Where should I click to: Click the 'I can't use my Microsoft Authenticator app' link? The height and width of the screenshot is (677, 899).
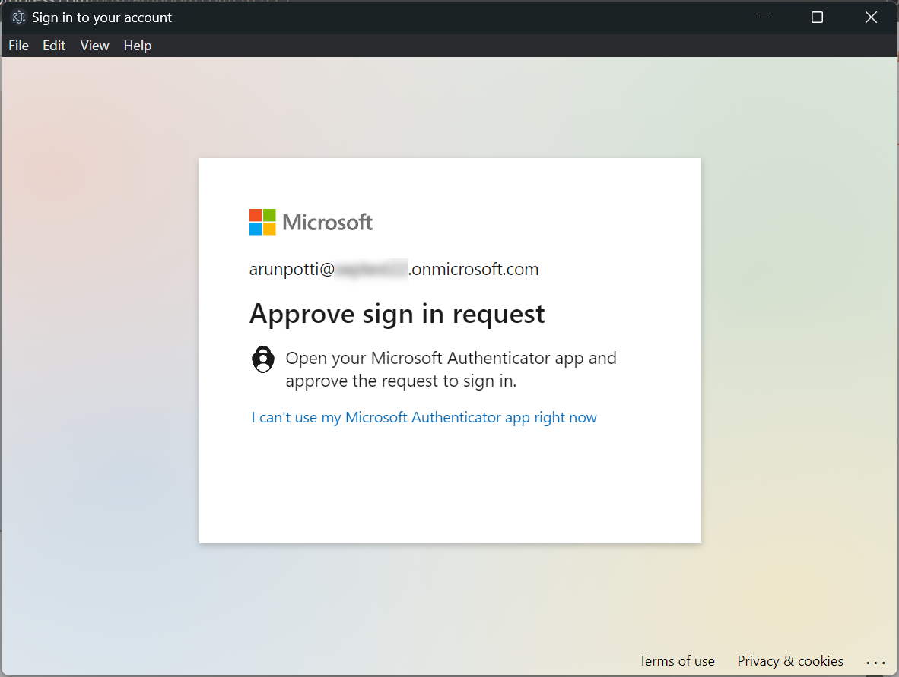pyautogui.click(x=424, y=418)
